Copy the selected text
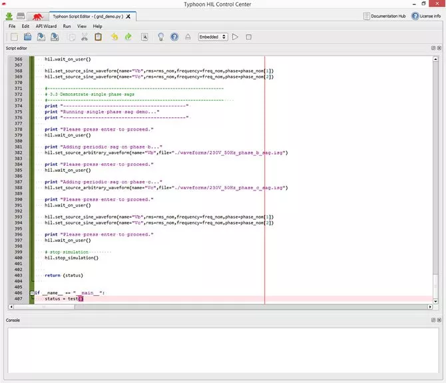Screen dimensions: 446x383 tap(72, 37)
